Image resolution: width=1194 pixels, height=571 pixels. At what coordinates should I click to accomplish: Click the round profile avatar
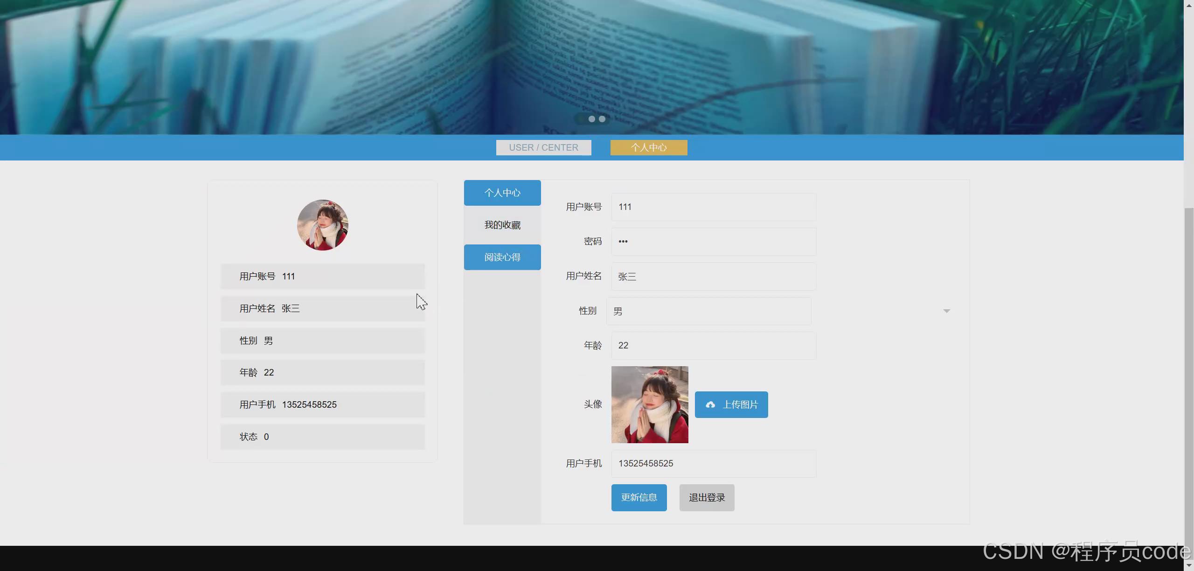click(322, 225)
